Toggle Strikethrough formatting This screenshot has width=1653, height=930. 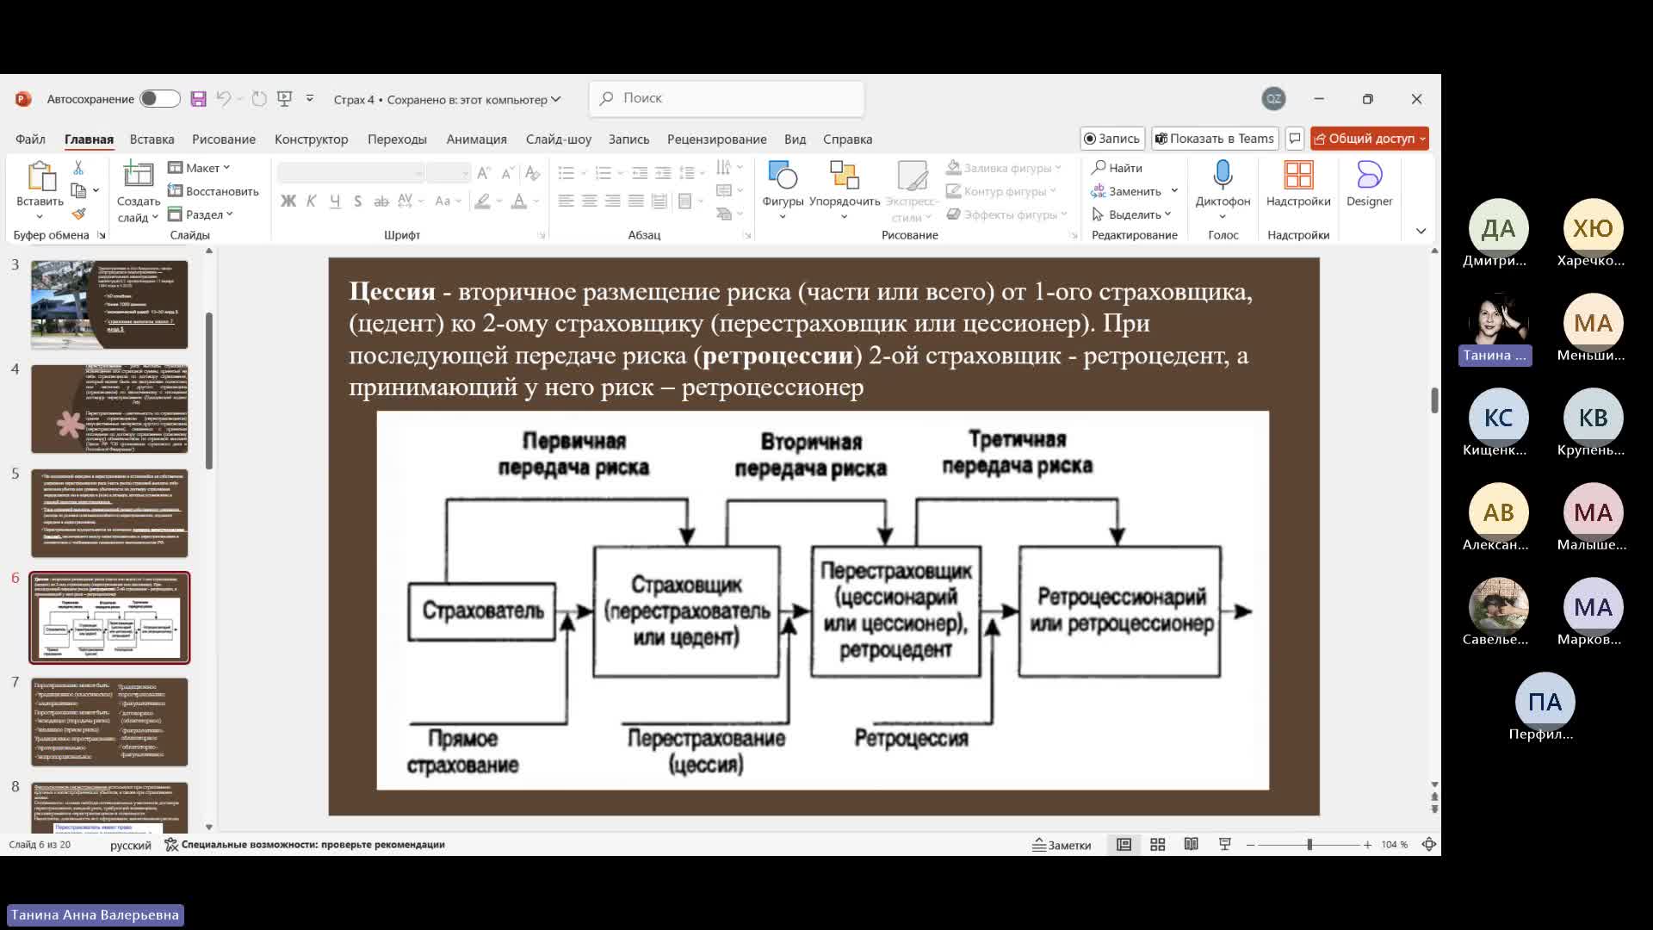pos(381,201)
